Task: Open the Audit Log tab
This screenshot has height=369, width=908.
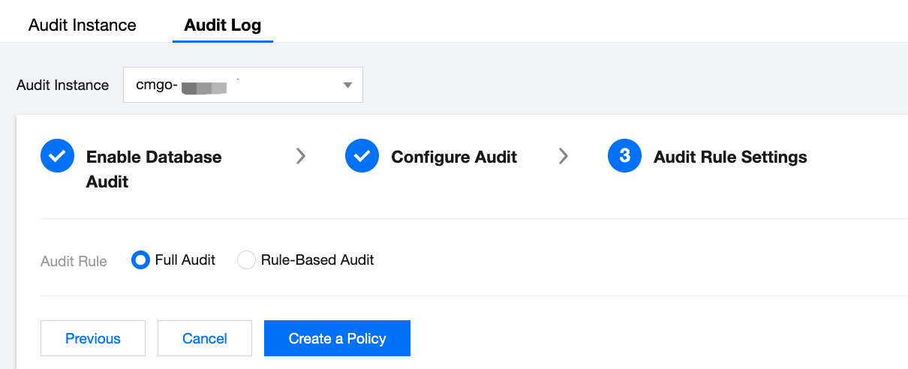Action: click(x=223, y=25)
